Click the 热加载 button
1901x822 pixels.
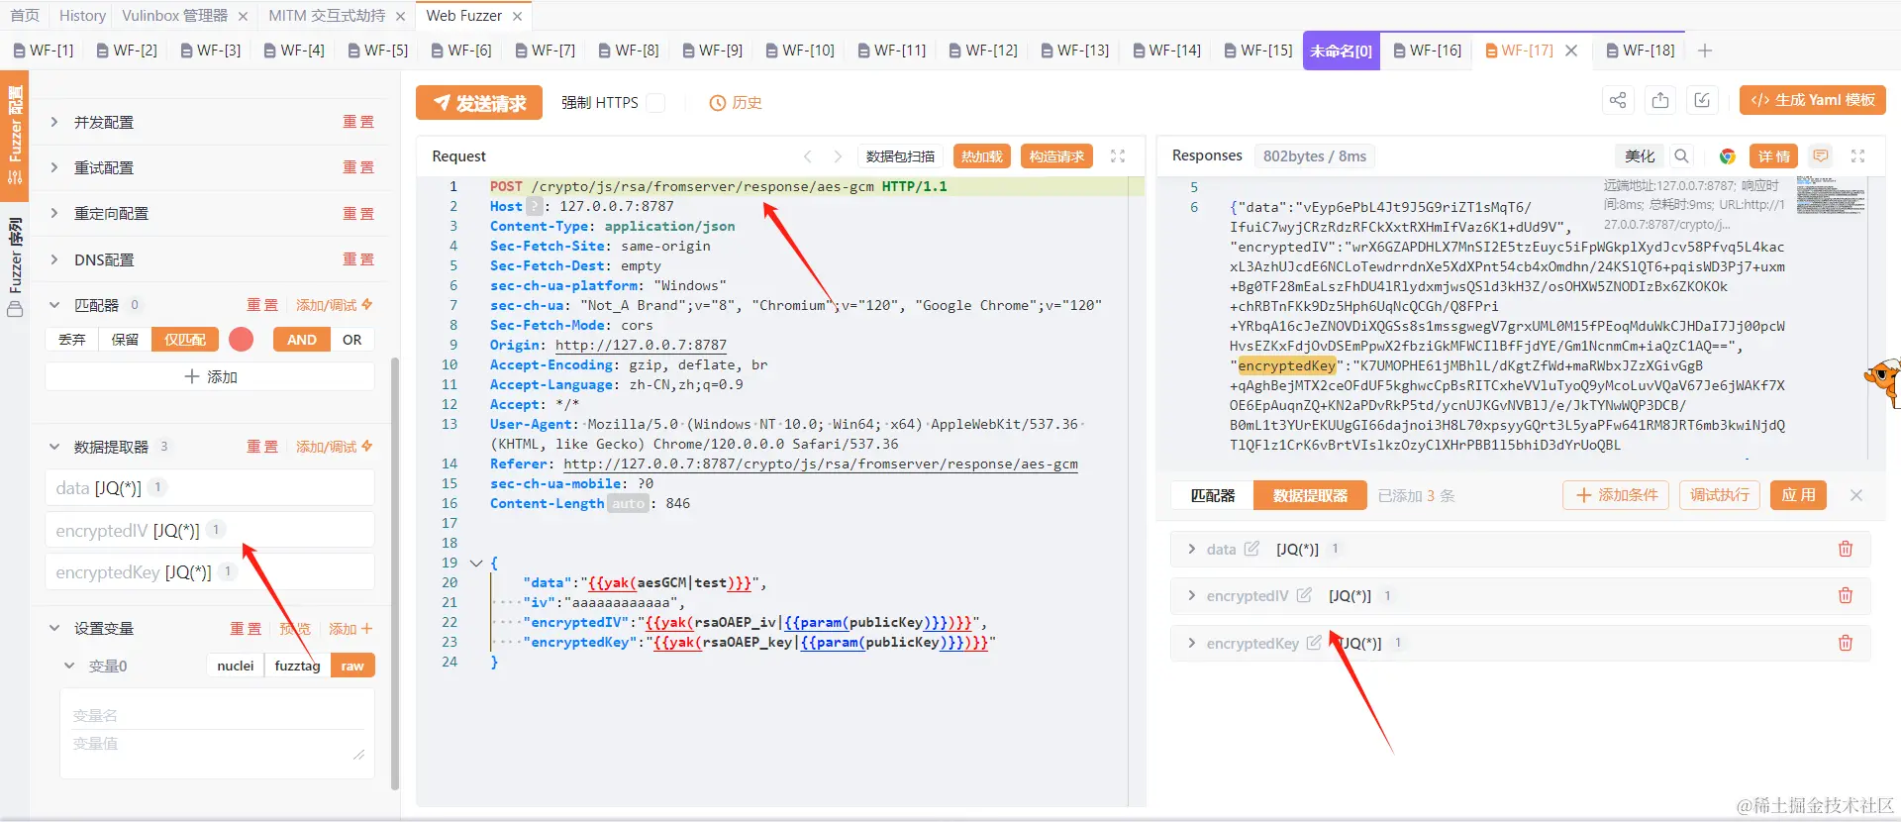pyautogui.click(x=981, y=156)
